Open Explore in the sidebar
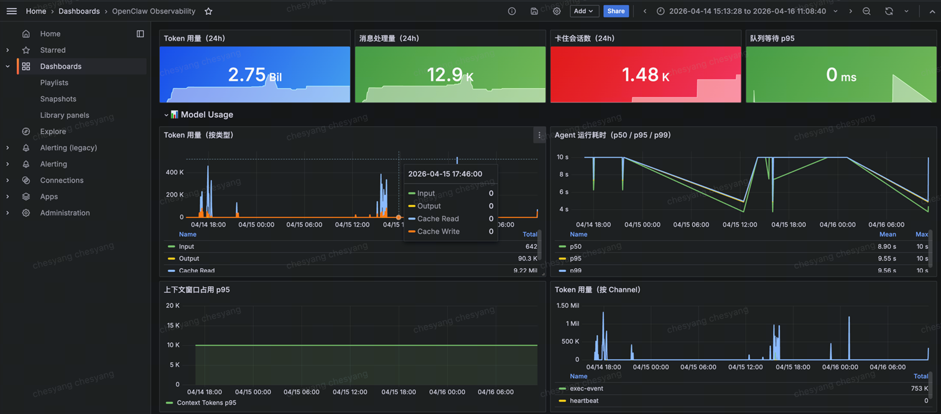 tap(53, 132)
